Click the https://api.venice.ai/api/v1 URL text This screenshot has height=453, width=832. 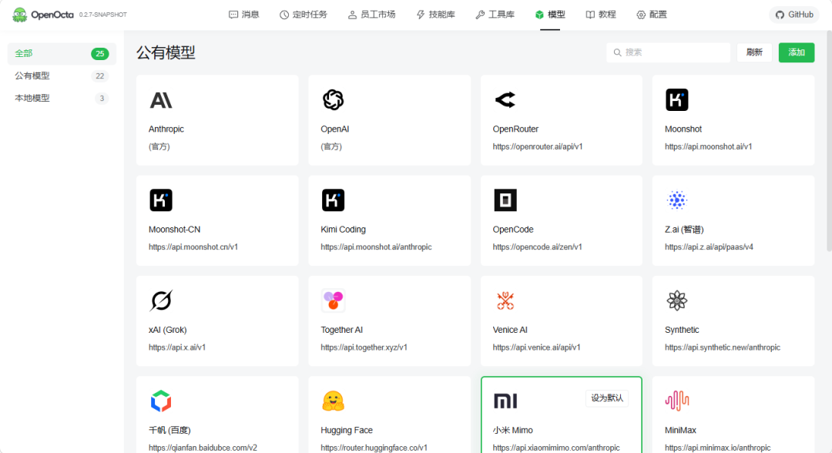[x=536, y=347]
